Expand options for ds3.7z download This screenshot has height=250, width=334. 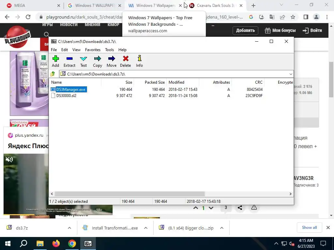(x=69, y=228)
